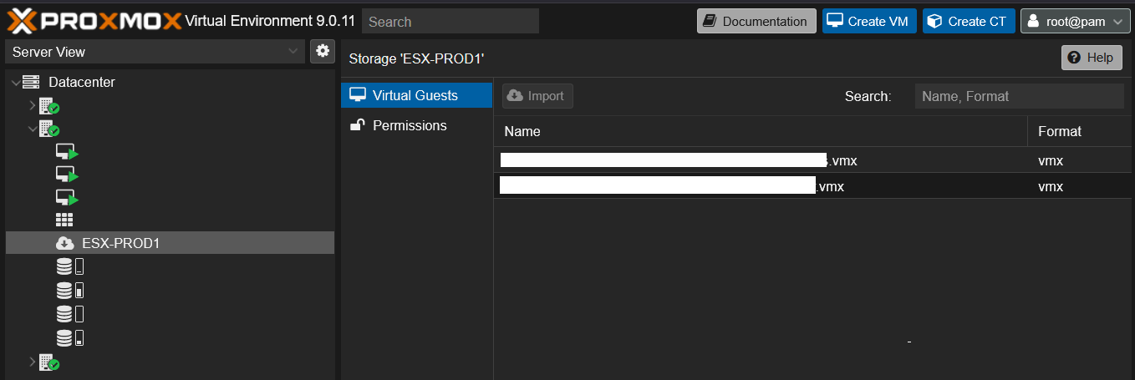Open the Server View dropdown
This screenshot has width=1135, height=380.
tap(155, 52)
